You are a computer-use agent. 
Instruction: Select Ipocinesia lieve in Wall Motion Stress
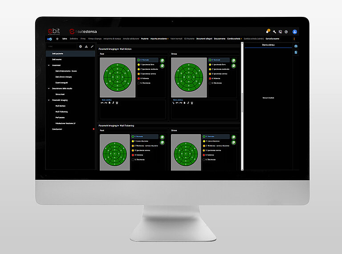pyautogui.click(x=217, y=64)
